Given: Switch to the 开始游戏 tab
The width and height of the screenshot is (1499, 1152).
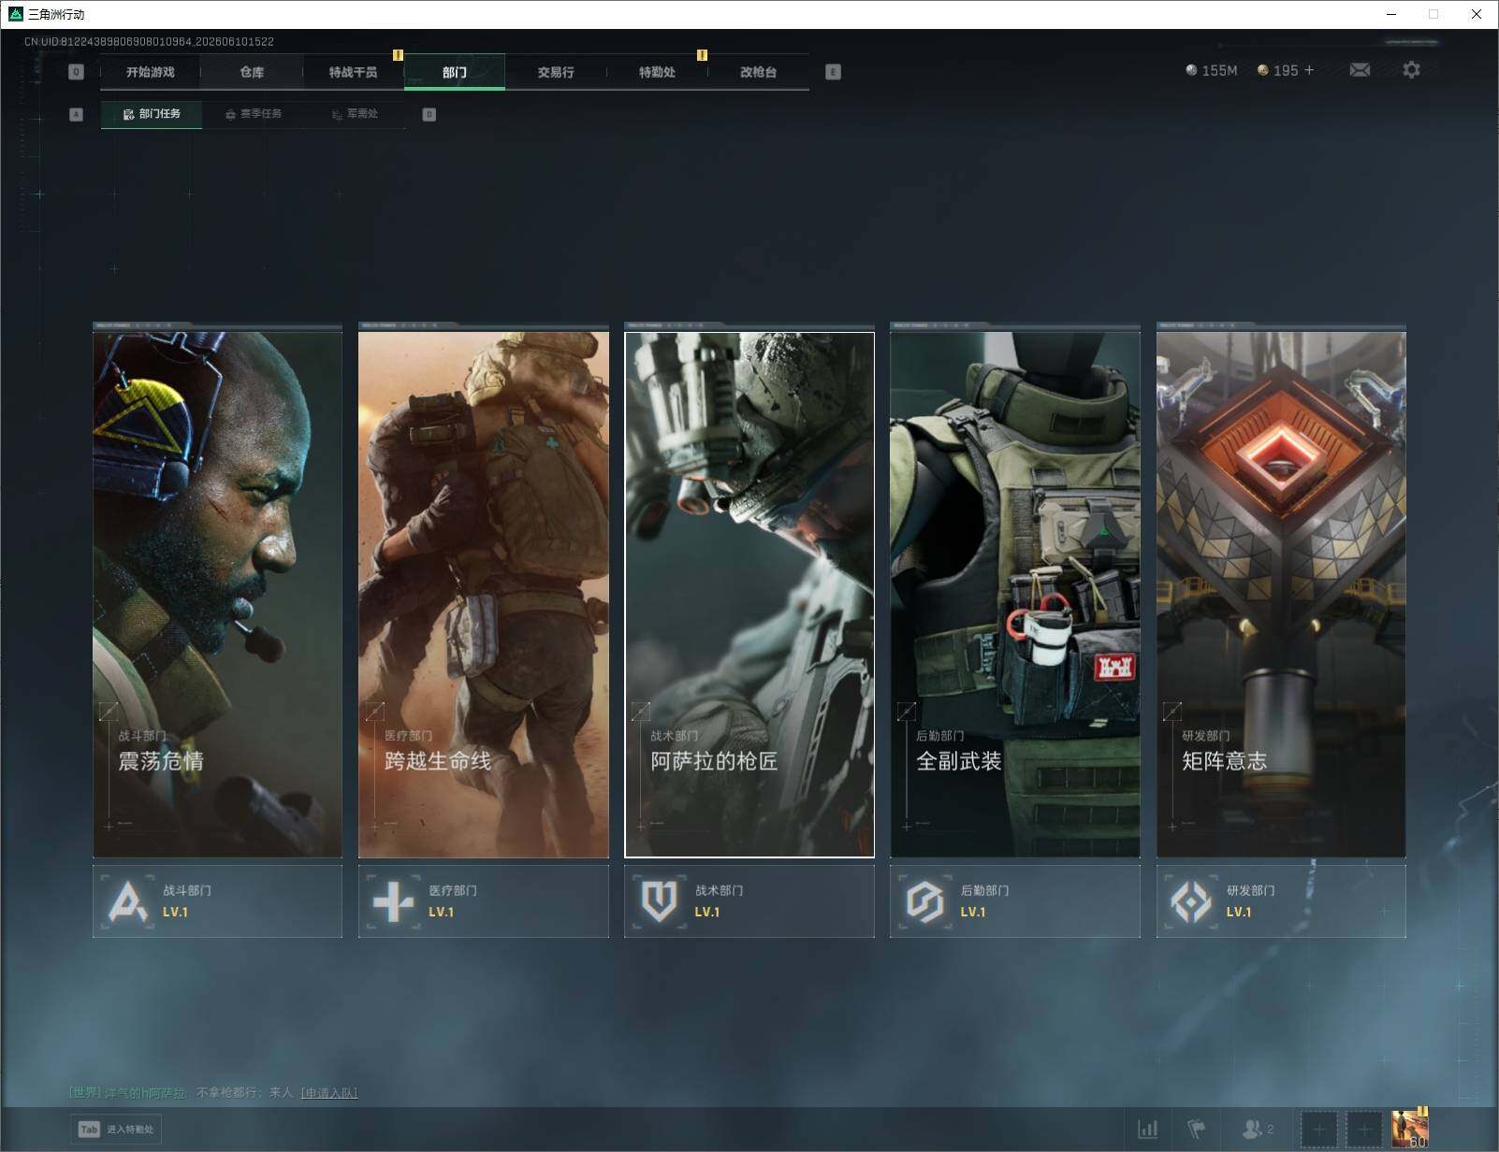Looking at the screenshot, I should 151,72.
